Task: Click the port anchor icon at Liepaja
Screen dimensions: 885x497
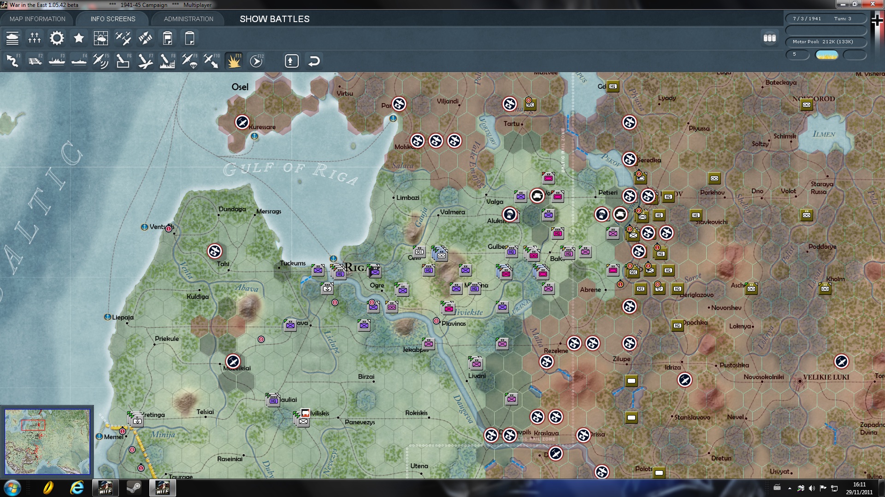Action: tap(107, 317)
